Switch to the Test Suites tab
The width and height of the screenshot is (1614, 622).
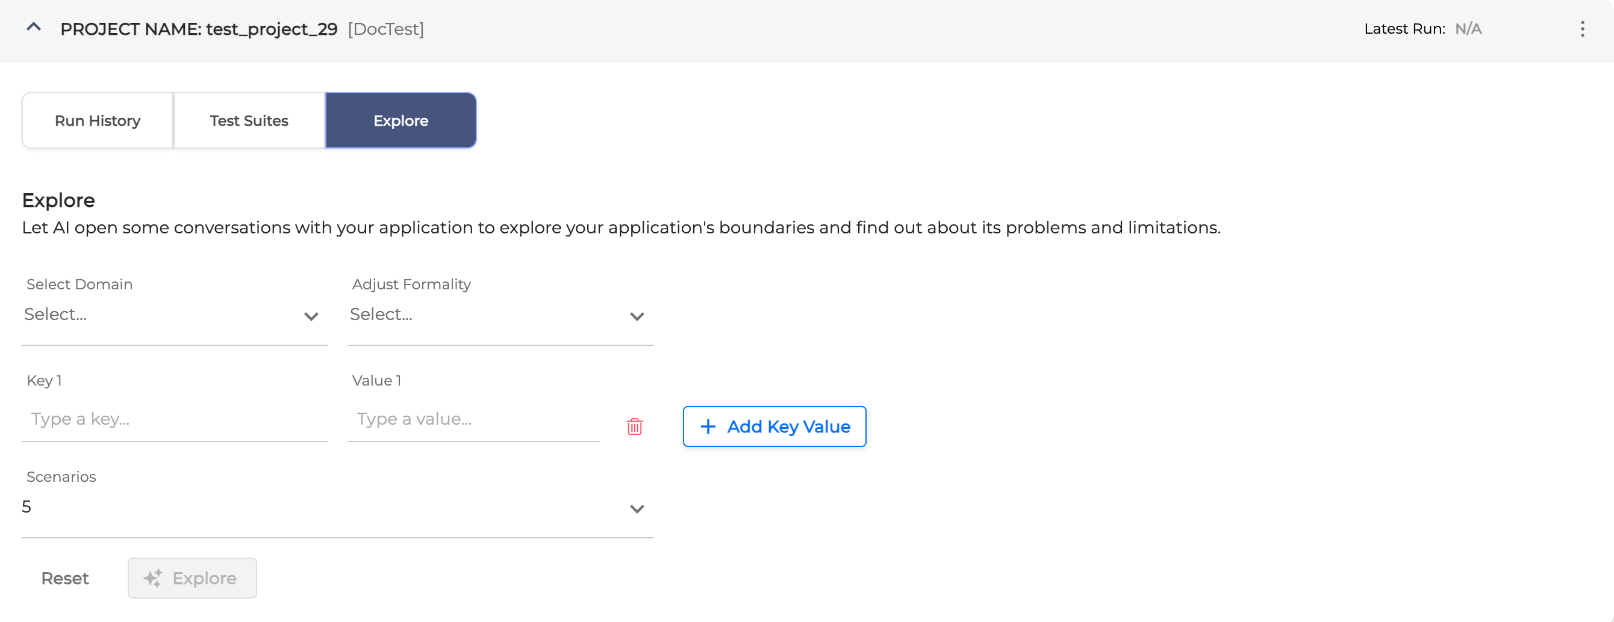[x=249, y=121]
